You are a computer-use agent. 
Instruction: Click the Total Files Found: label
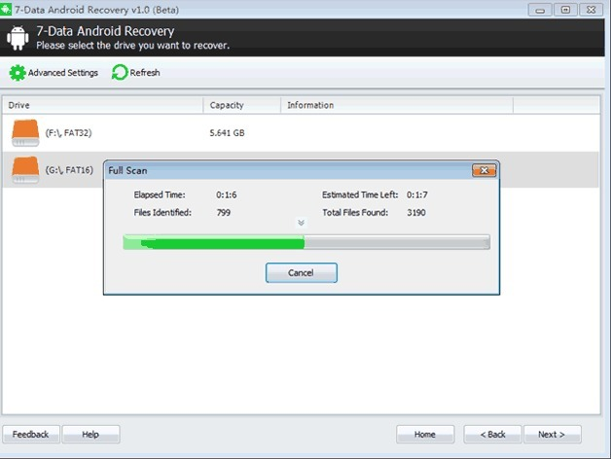(x=355, y=213)
